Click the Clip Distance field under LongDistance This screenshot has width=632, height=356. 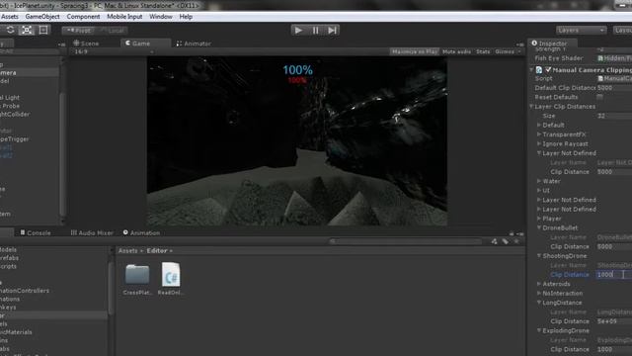tap(614, 321)
